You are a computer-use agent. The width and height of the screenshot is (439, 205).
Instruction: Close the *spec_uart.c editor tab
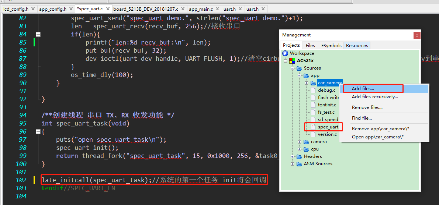coord(108,9)
